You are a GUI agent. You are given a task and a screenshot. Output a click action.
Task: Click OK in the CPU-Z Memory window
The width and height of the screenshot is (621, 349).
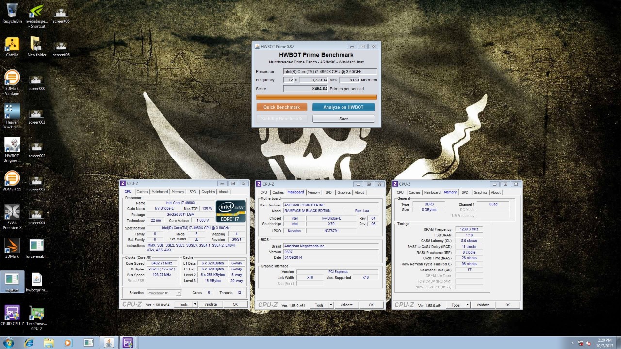click(x=507, y=305)
